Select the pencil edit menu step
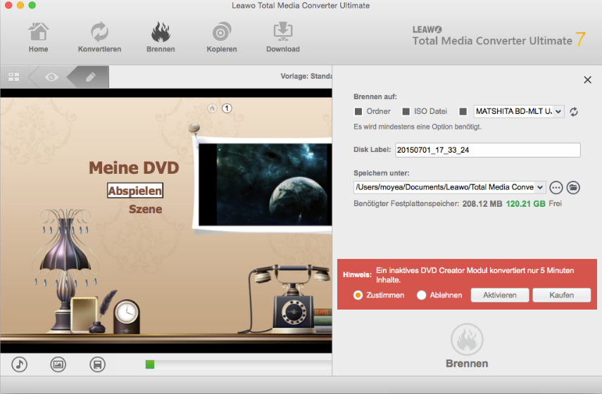Viewport: 602px width, 394px height. tap(91, 77)
